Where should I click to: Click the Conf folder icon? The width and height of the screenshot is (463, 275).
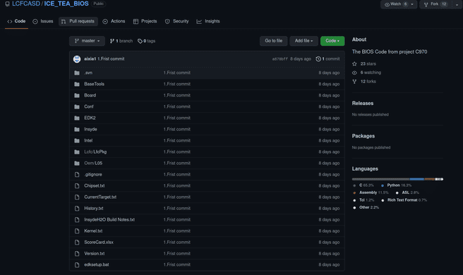pos(77,106)
